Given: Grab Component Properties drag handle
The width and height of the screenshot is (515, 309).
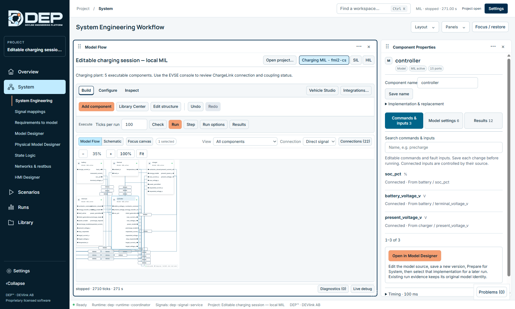Looking at the screenshot, I should click(x=387, y=47).
